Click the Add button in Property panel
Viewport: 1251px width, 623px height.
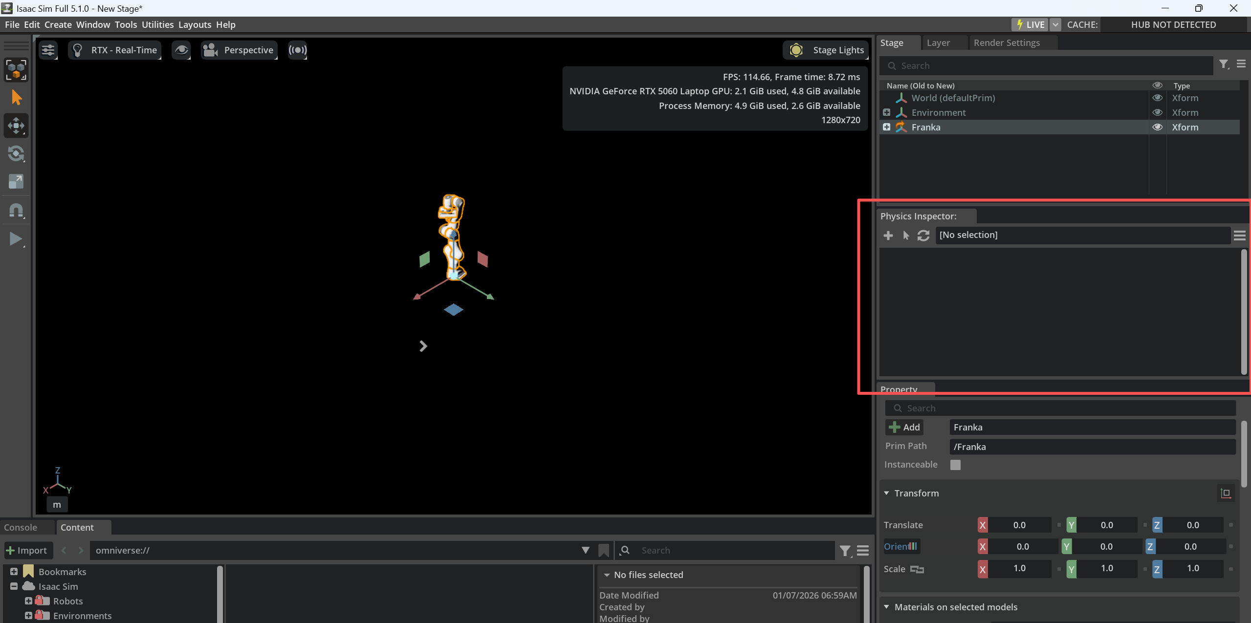click(904, 427)
